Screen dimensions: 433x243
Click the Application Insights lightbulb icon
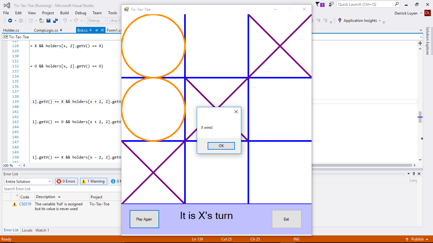pyautogui.click(x=340, y=21)
